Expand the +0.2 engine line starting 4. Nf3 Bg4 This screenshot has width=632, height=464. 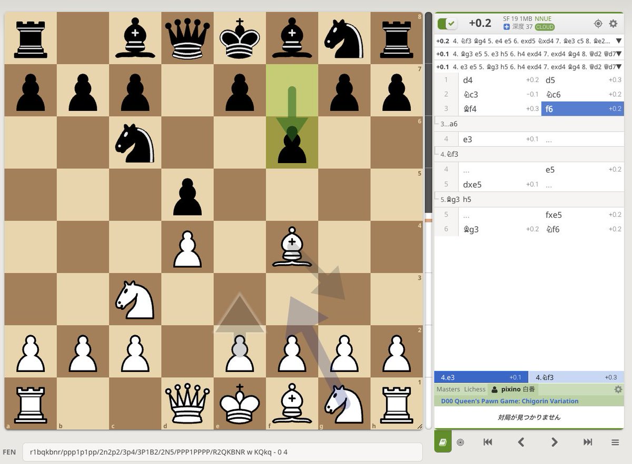pos(619,41)
